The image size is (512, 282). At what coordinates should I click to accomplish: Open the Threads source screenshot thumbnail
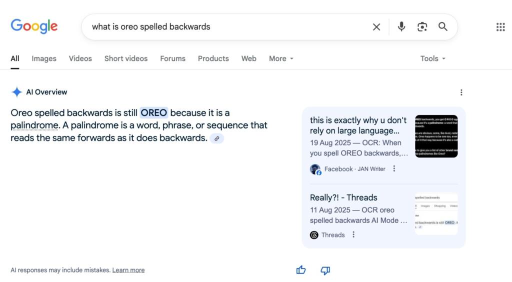pyautogui.click(x=436, y=214)
